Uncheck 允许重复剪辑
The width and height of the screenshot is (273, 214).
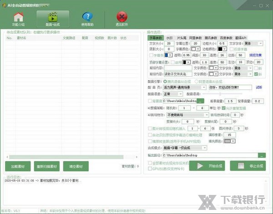pos(224,108)
